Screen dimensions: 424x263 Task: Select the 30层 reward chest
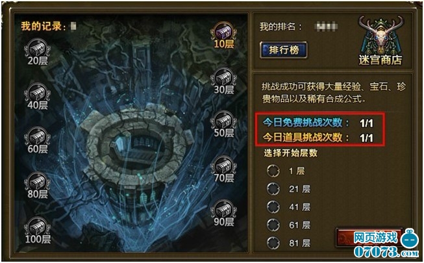click(223, 81)
